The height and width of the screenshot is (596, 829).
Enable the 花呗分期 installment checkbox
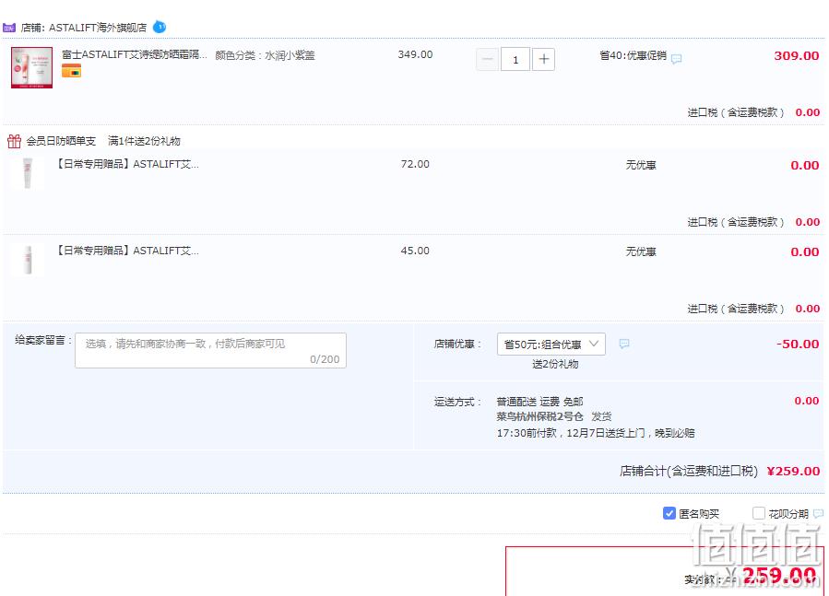coord(759,513)
